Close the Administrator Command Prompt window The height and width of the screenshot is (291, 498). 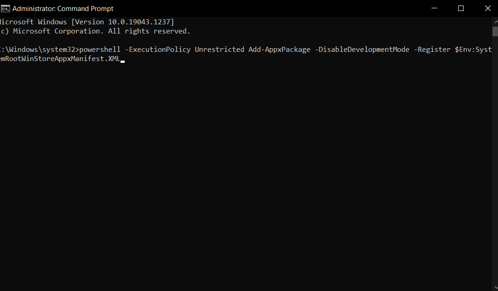[x=487, y=8]
